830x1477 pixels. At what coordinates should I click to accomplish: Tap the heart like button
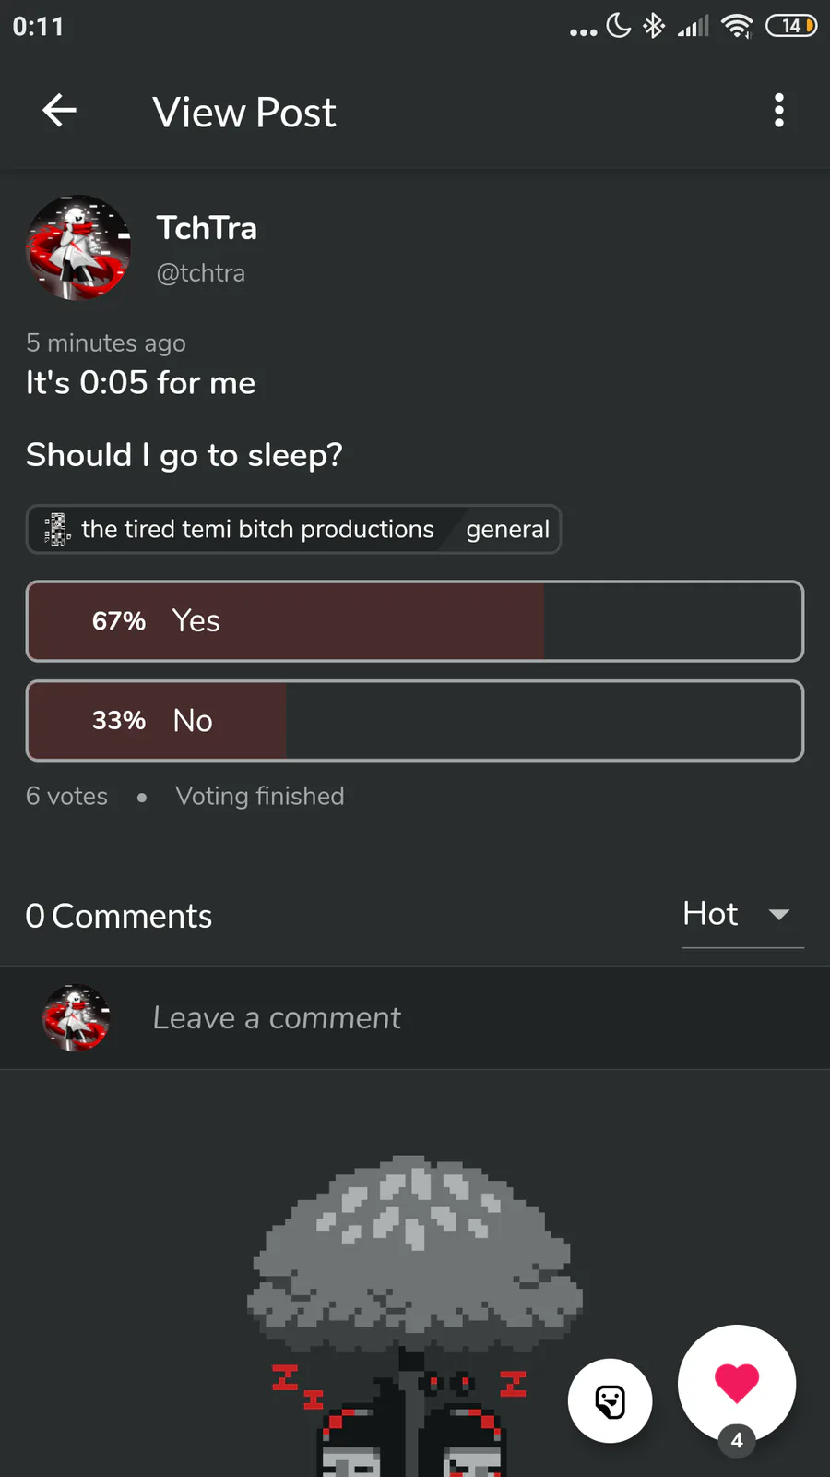click(737, 1383)
